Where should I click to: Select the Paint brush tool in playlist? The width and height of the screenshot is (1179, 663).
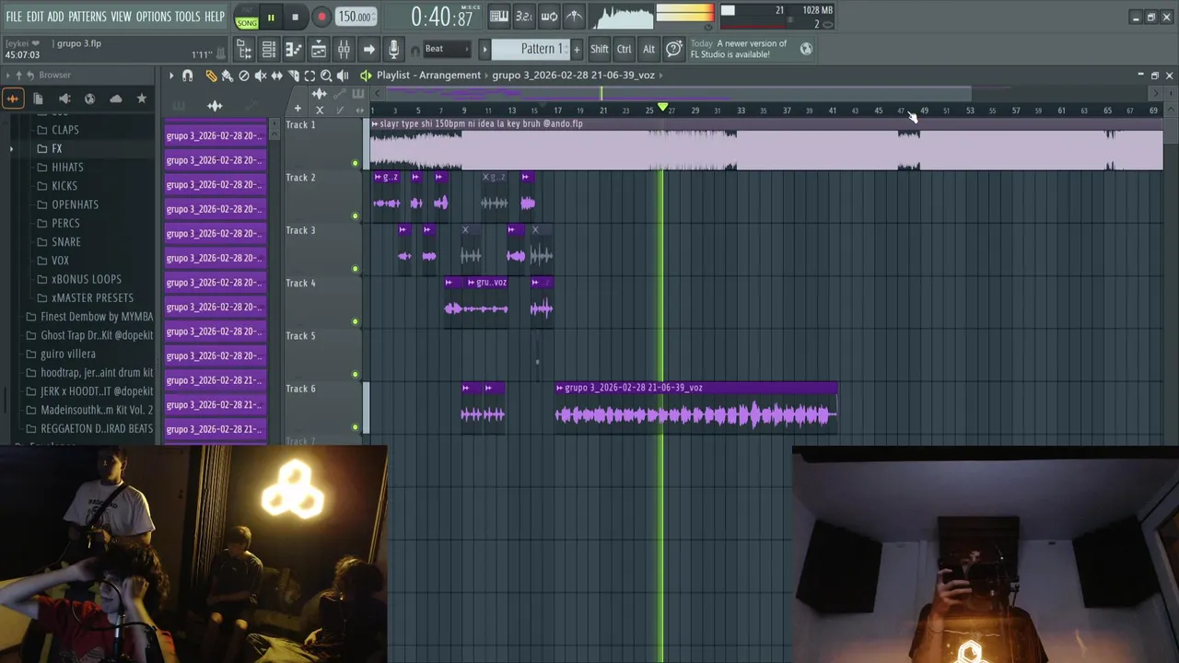(x=228, y=76)
